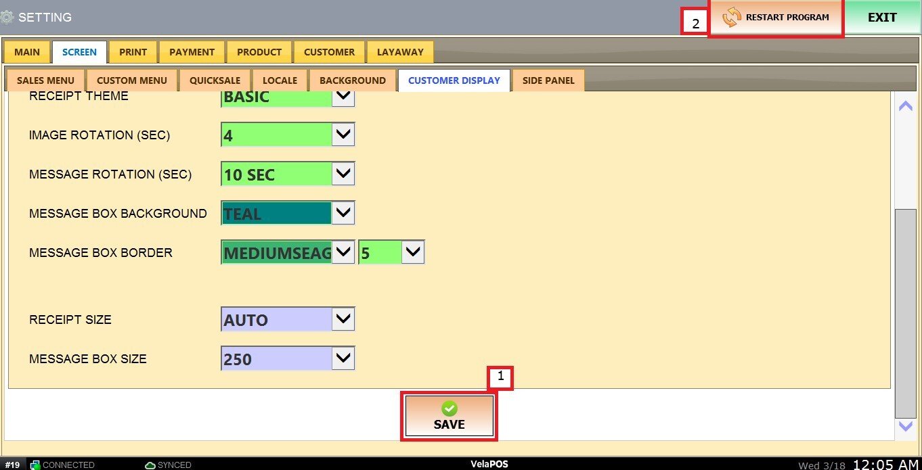
Task: Click the green checkmark Save icon
Action: point(449,408)
